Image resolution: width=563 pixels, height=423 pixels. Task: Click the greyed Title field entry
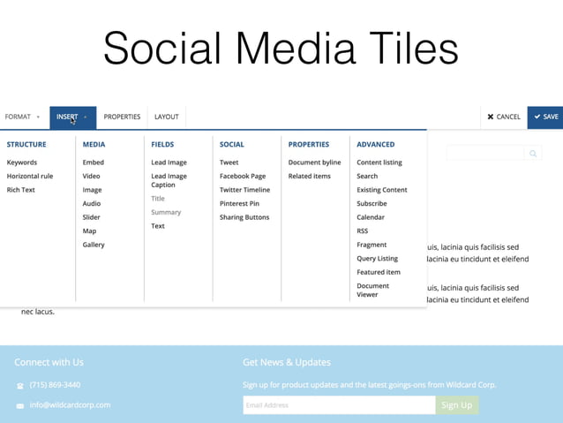coord(158,199)
